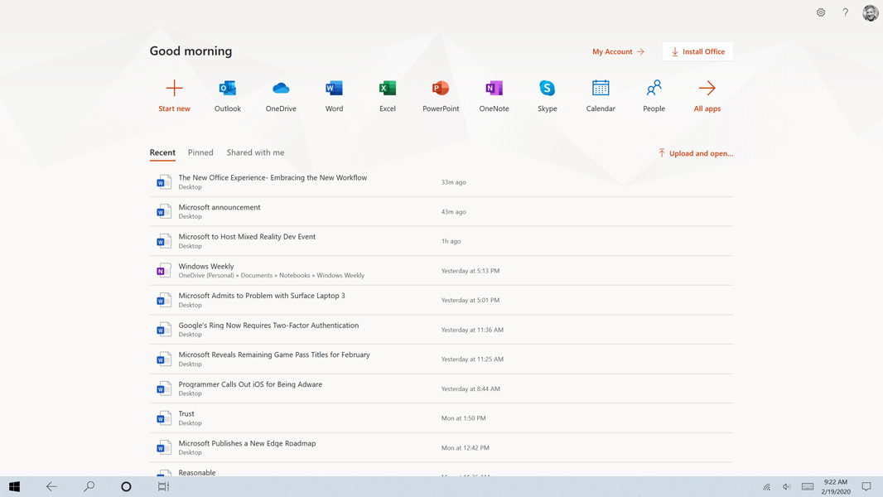Click the Start new plus icon
Screen dimensions: 883x497
[174, 89]
